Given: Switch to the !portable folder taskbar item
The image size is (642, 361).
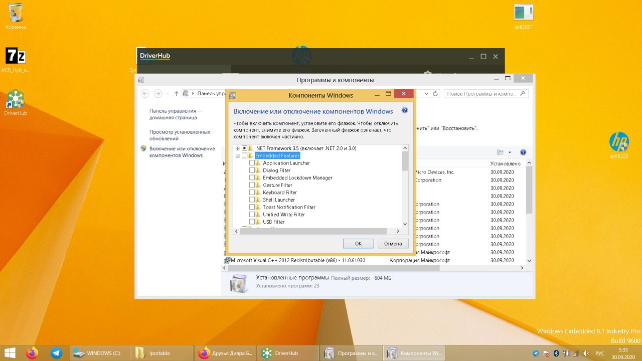Looking at the screenshot, I should click(163, 353).
